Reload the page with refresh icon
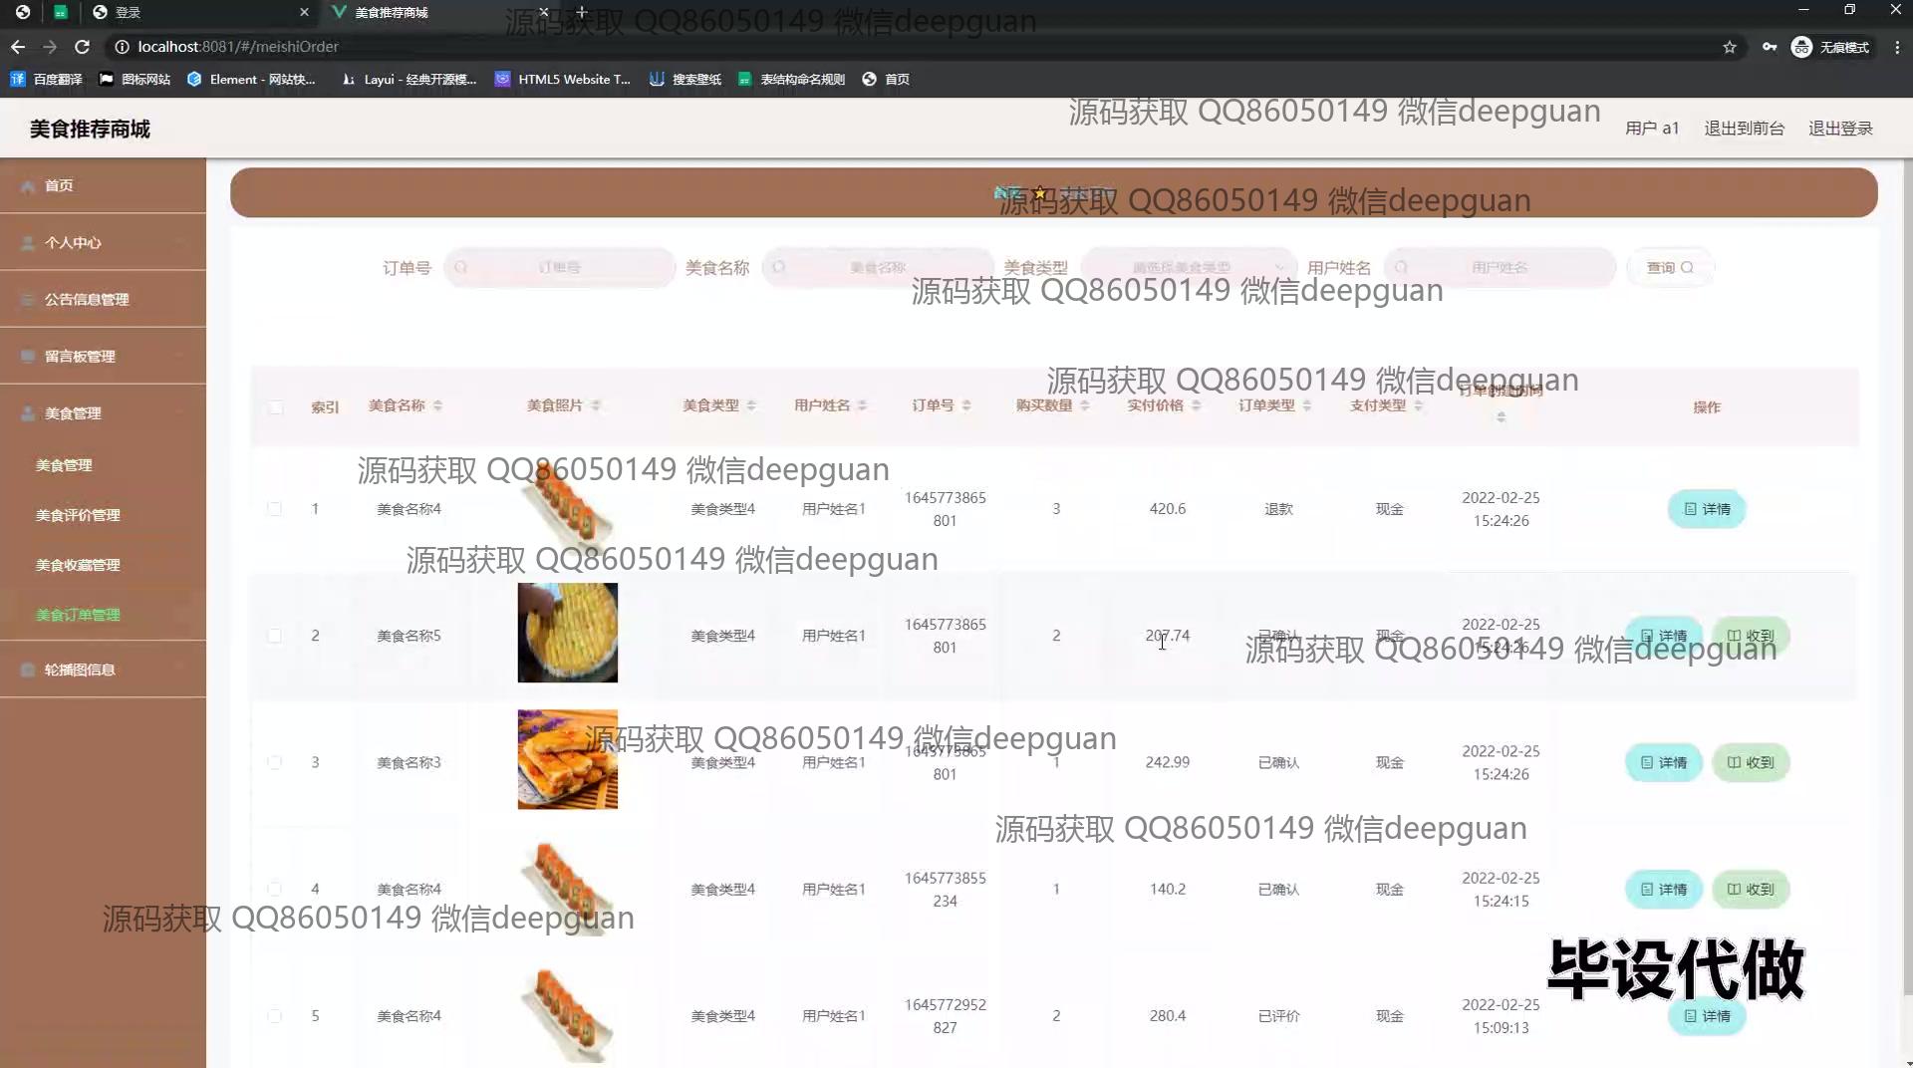 pyautogui.click(x=83, y=47)
